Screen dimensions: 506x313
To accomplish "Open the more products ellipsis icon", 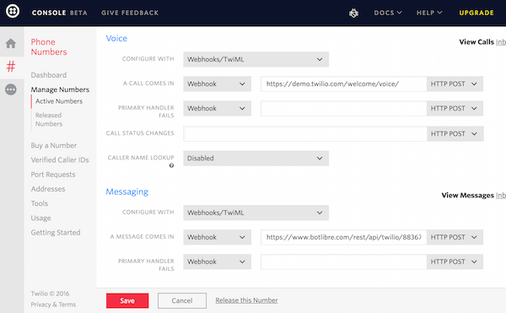I will (11, 89).
